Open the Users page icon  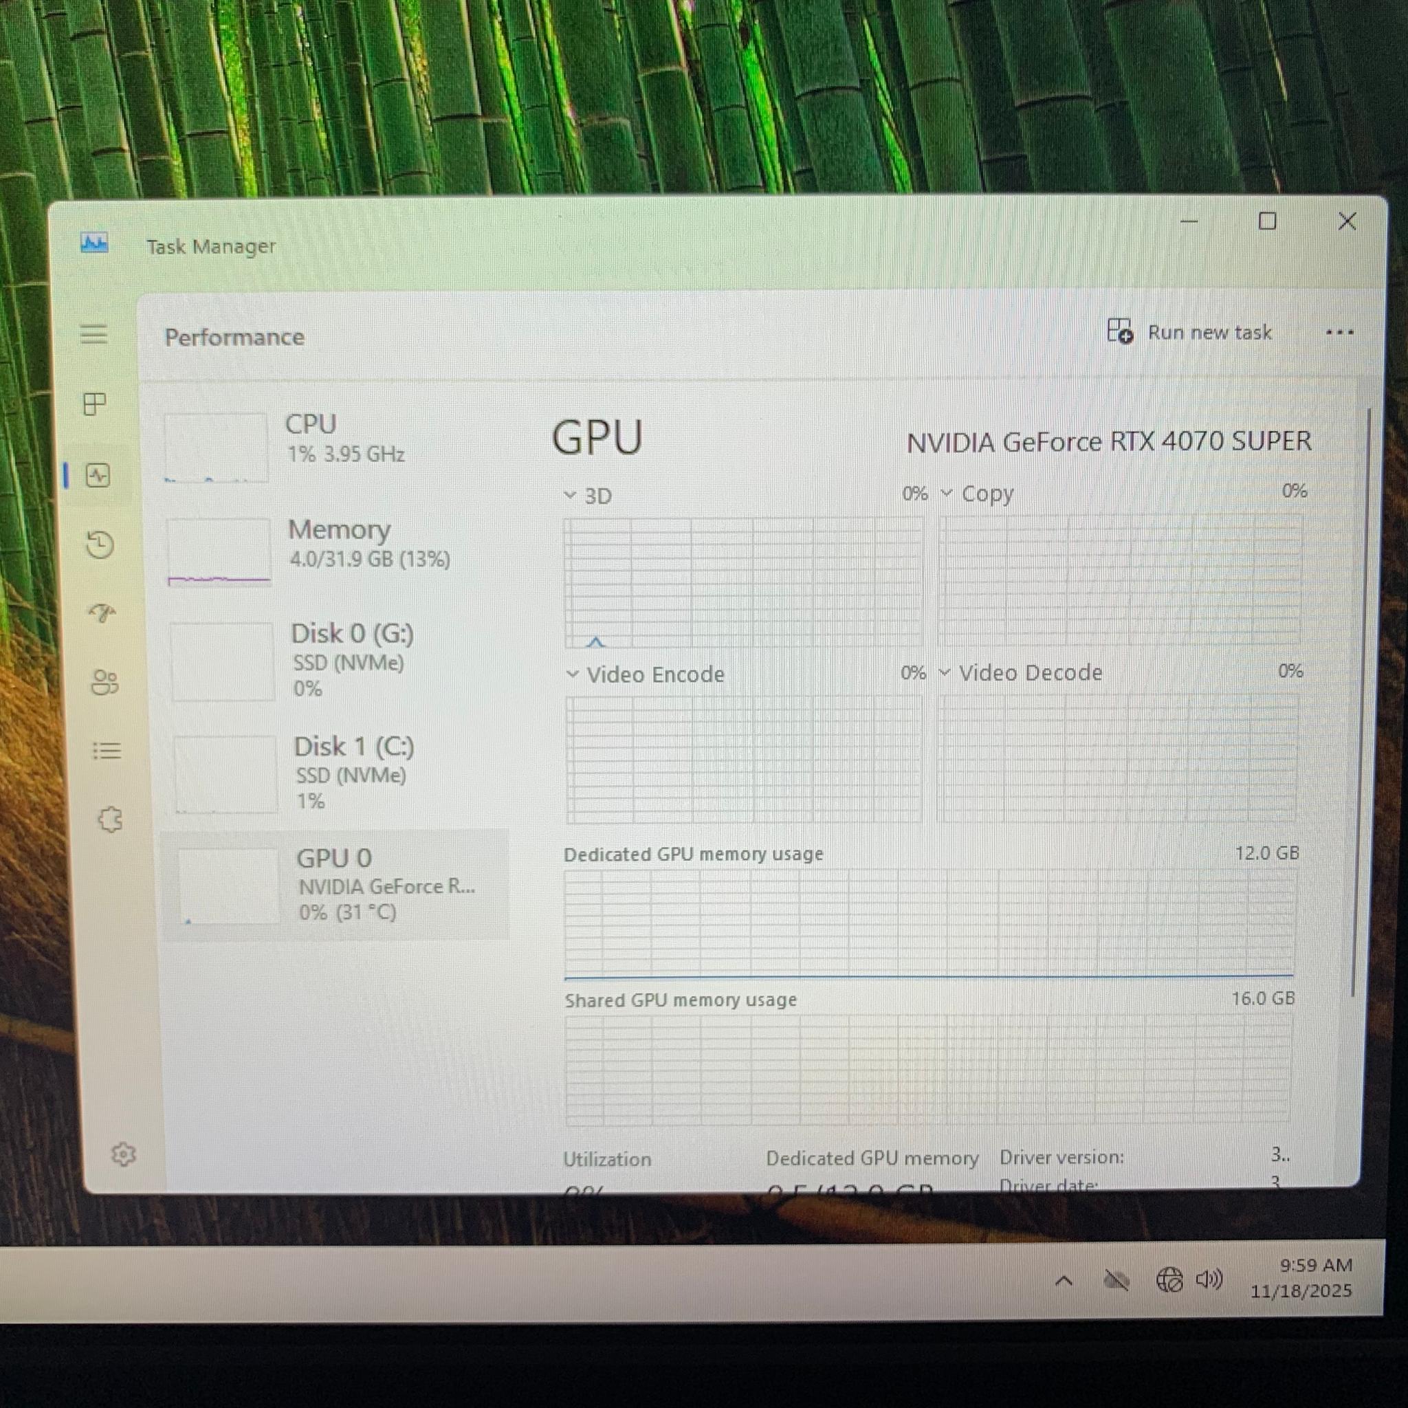click(105, 682)
